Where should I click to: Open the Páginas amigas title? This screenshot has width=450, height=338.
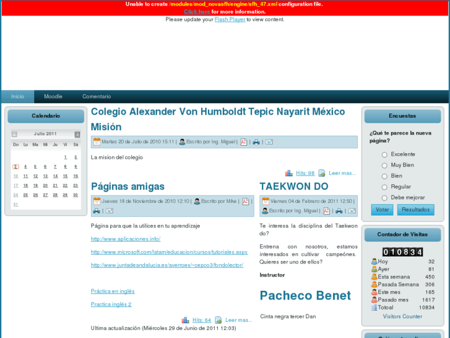[128, 187]
